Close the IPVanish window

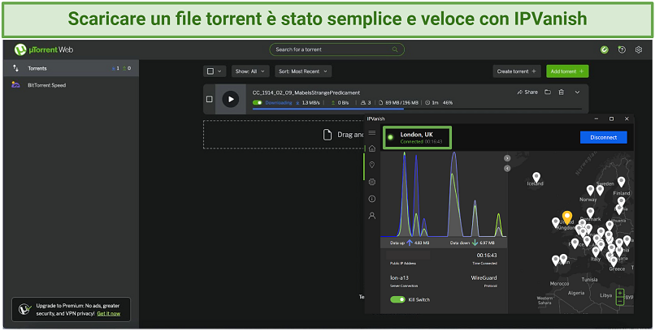[x=627, y=118]
